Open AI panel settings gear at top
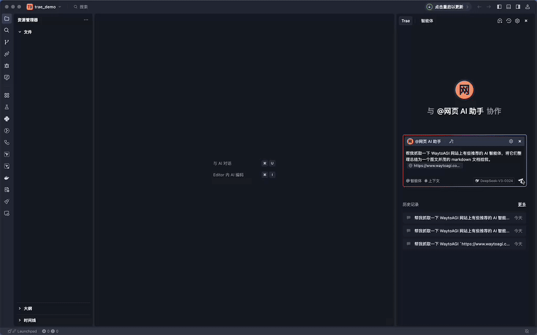 coord(518,21)
